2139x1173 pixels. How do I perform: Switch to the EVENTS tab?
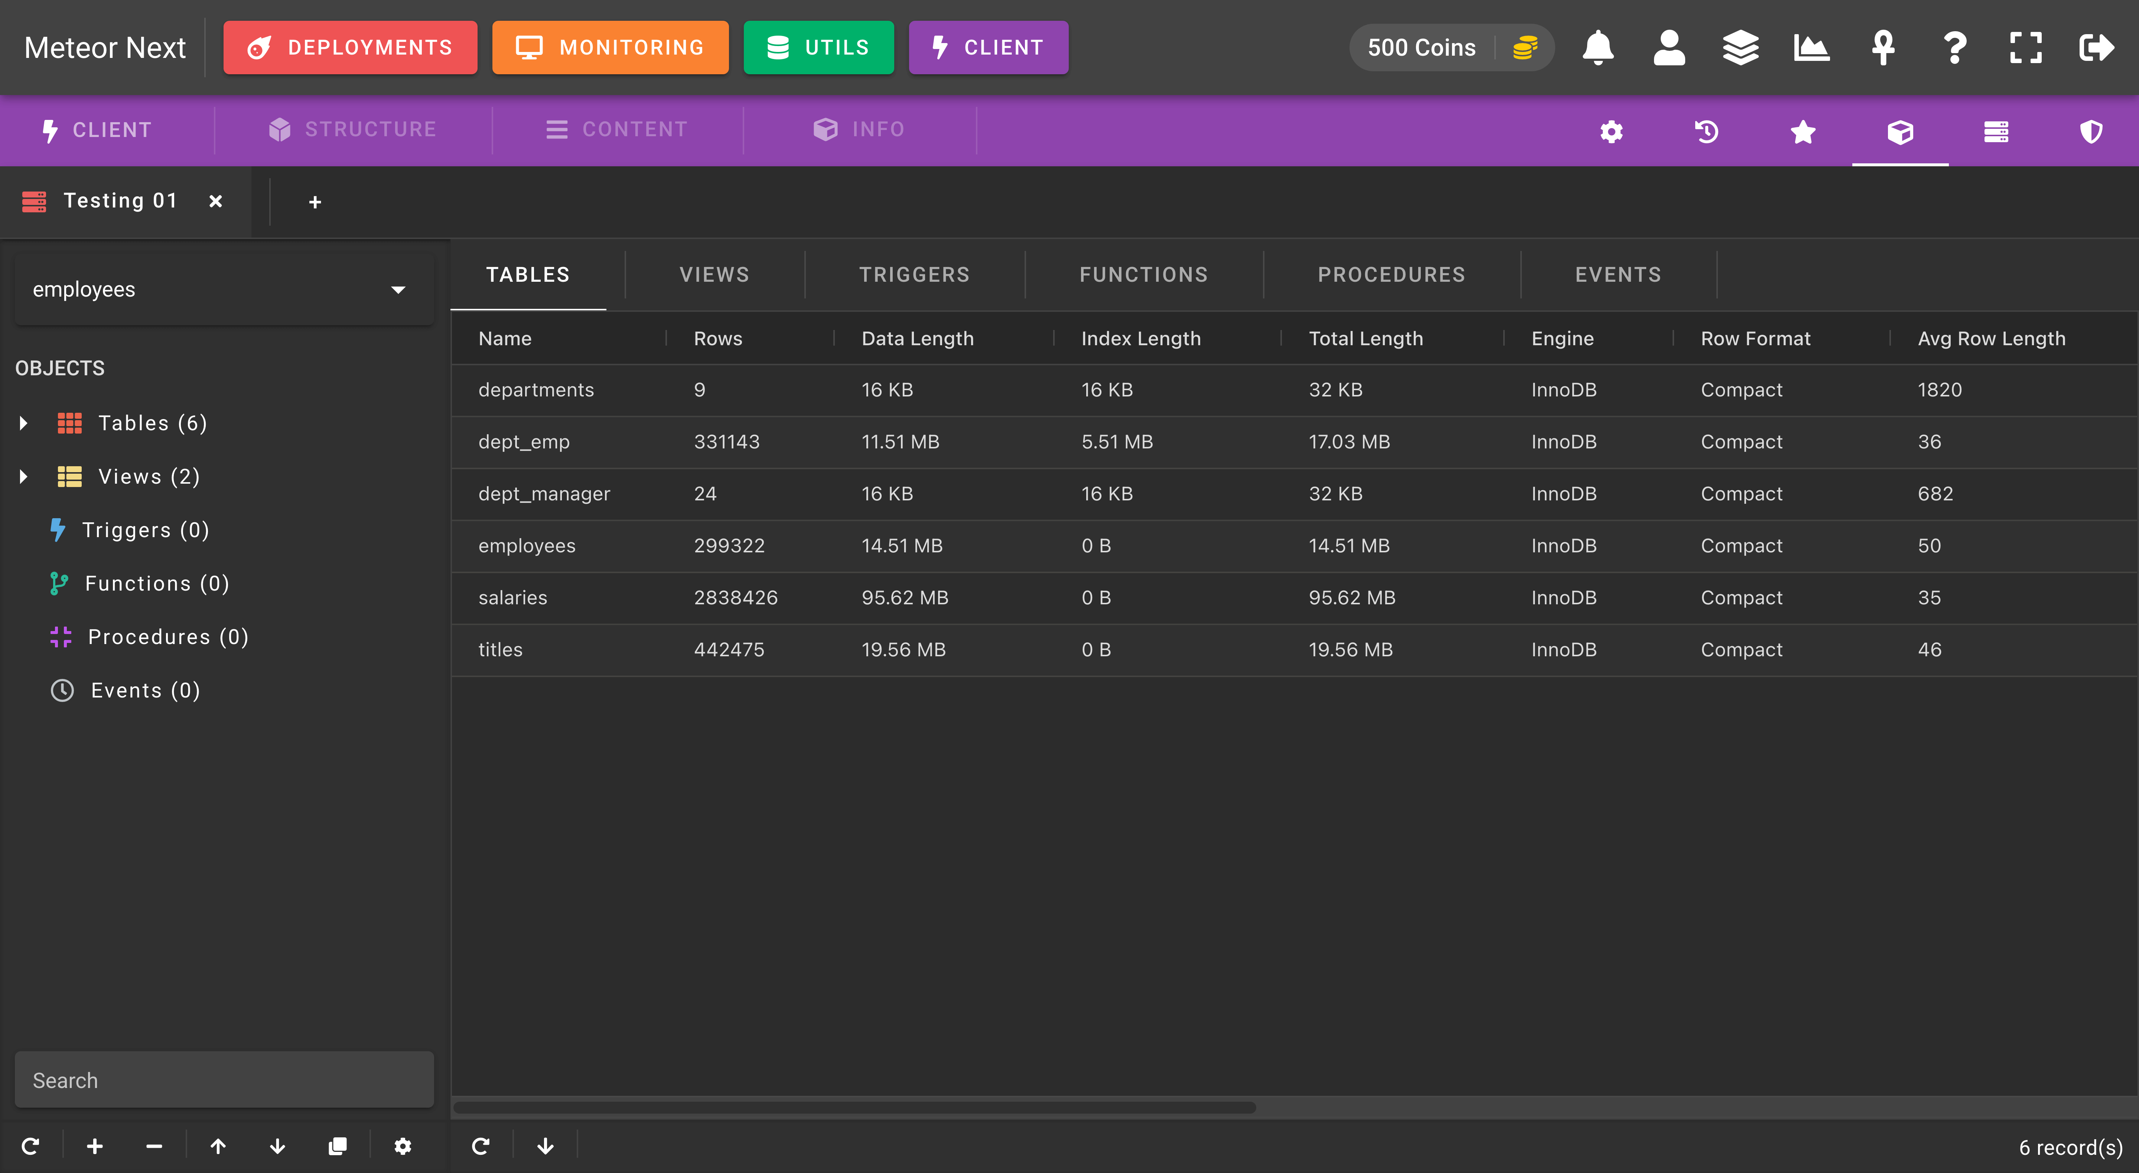click(x=1618, y=275)
